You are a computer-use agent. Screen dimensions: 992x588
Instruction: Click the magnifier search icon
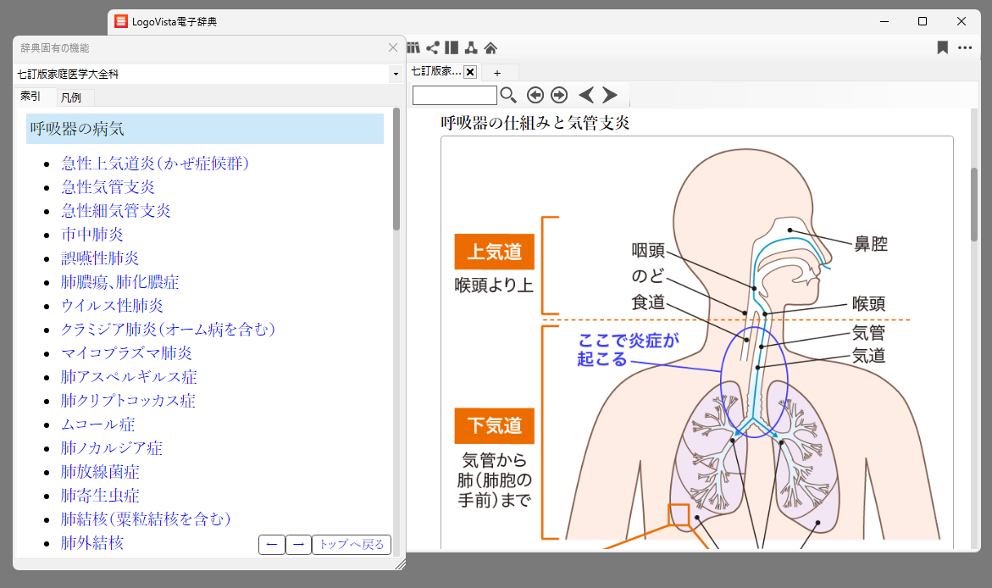click(508, 95)
